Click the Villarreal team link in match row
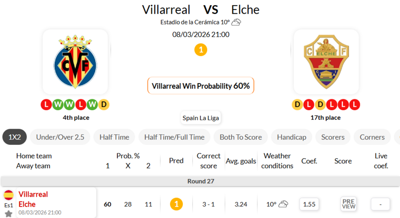 [33, 194]
